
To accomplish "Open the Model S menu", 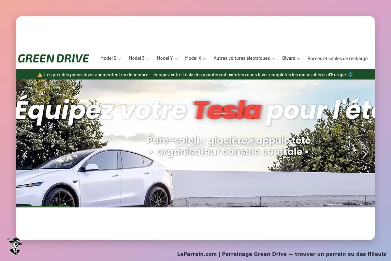I will 111,58.
